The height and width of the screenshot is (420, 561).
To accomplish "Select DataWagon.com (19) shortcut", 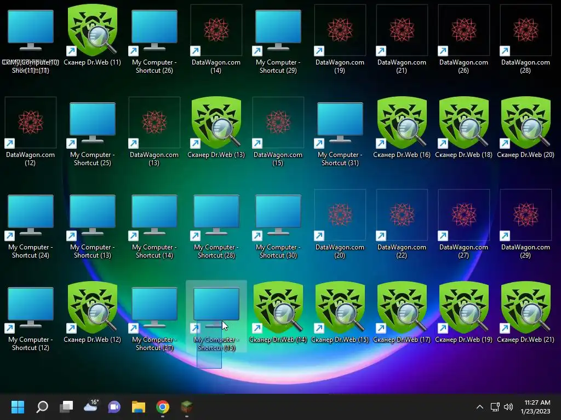I will tap(340, 39).
